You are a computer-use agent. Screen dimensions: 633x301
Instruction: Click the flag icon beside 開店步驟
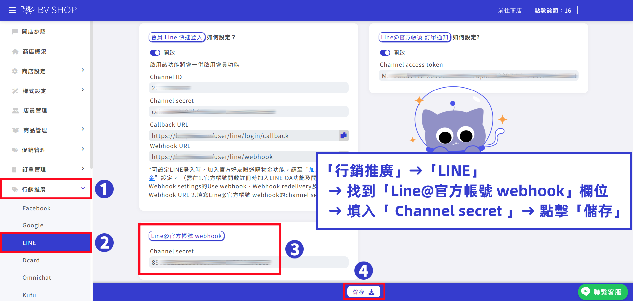15,31
